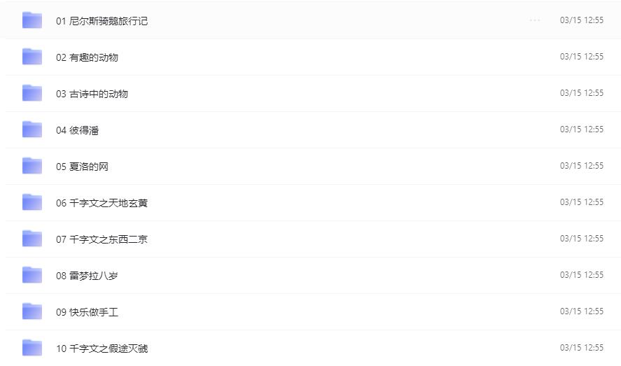Open the title 06 千字文之天地玄黄
The width and height of the screenshot is (621, 366).
(x=102, y=203)
